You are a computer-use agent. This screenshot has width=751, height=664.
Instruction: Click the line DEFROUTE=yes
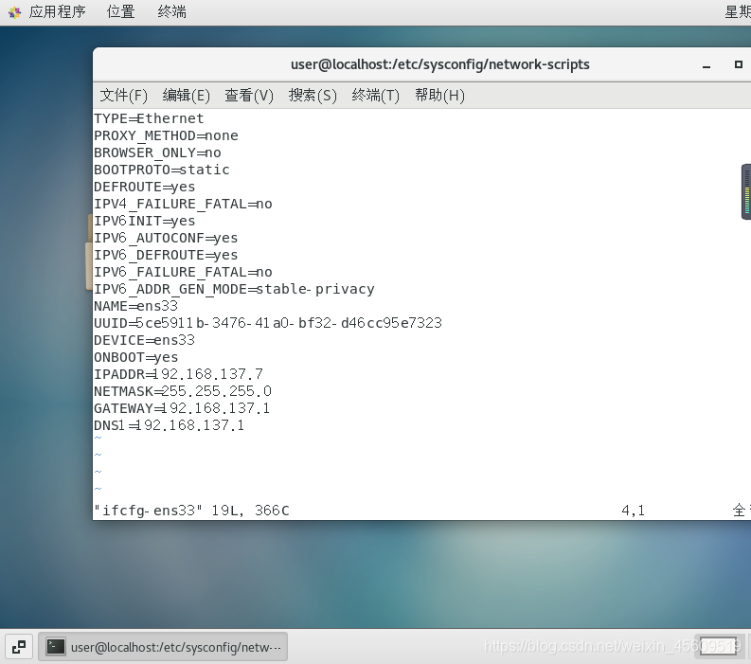[x=145, y=187]
